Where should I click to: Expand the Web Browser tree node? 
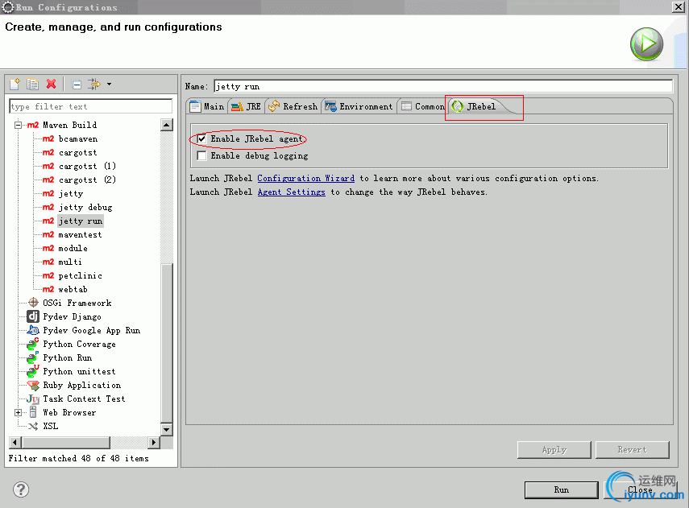(18, 412)
